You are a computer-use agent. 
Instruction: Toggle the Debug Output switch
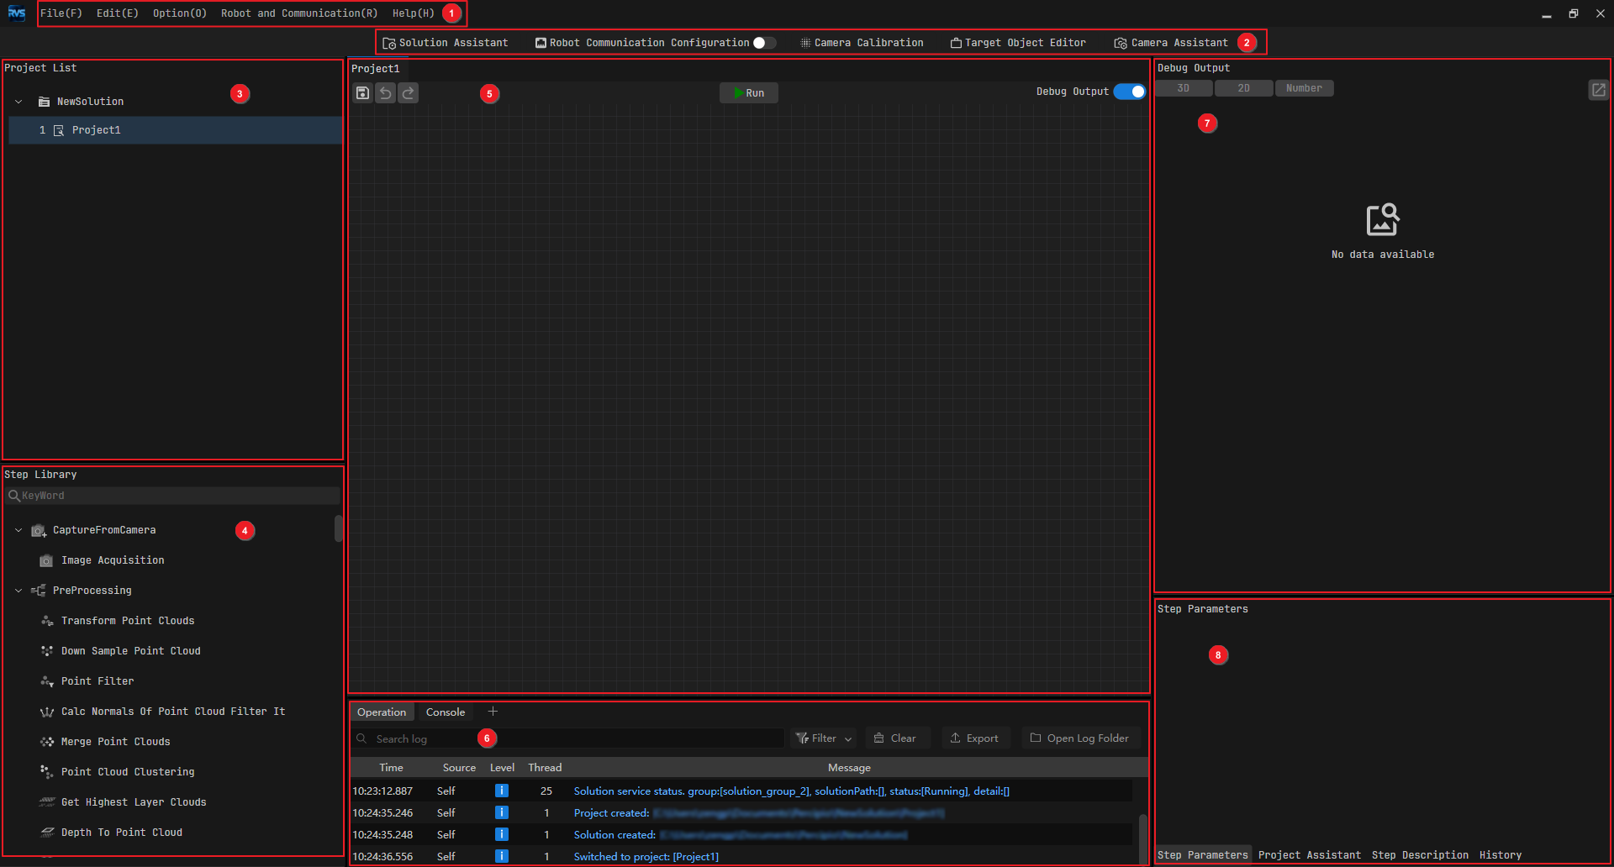1130,92
